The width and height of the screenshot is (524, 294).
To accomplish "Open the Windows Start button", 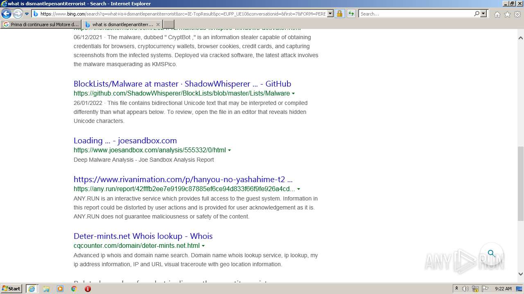I will click(x=11, y=288).
